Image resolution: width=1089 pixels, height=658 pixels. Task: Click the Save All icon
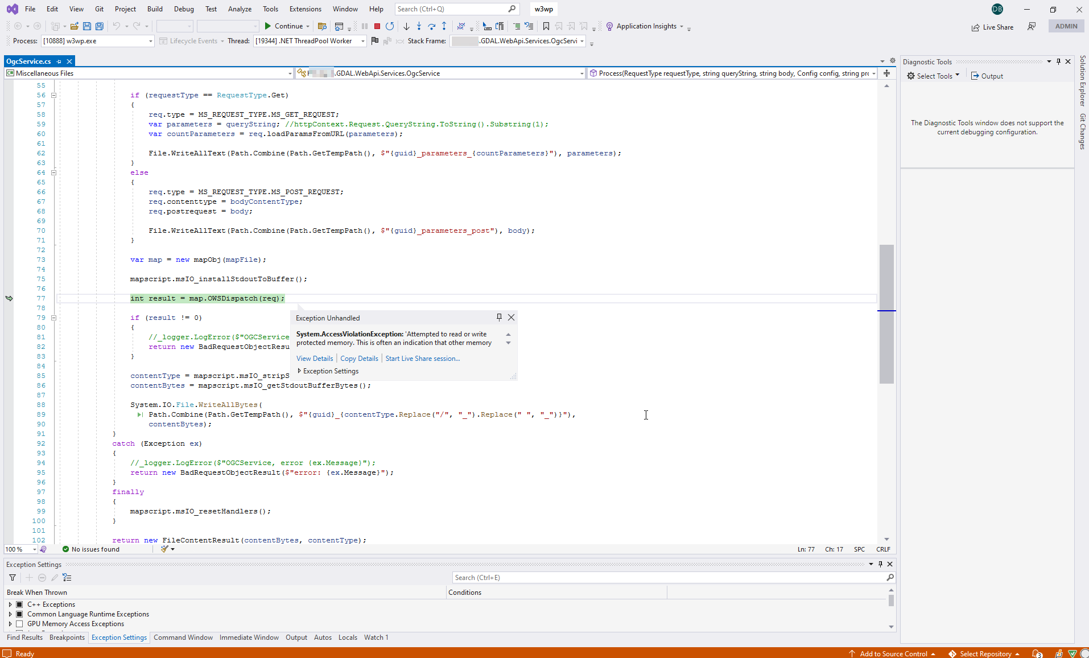click(100, 26)
